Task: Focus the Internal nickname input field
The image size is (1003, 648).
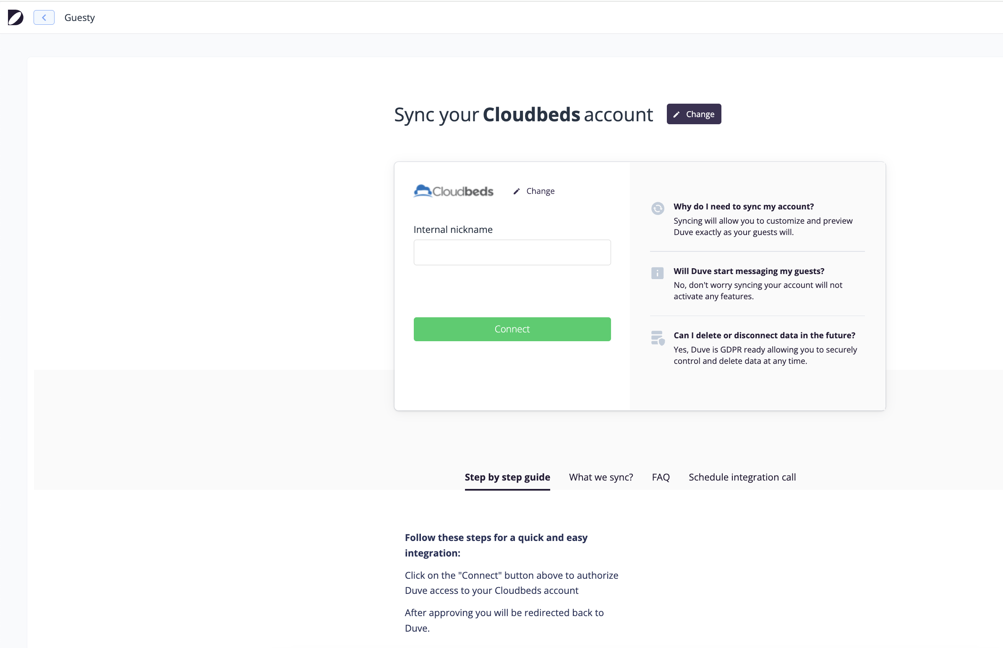Action: (x=512, y=253)
